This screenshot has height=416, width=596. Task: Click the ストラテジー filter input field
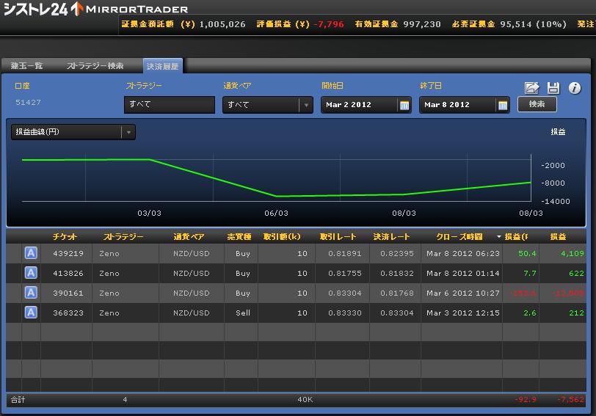pos(159,105)
